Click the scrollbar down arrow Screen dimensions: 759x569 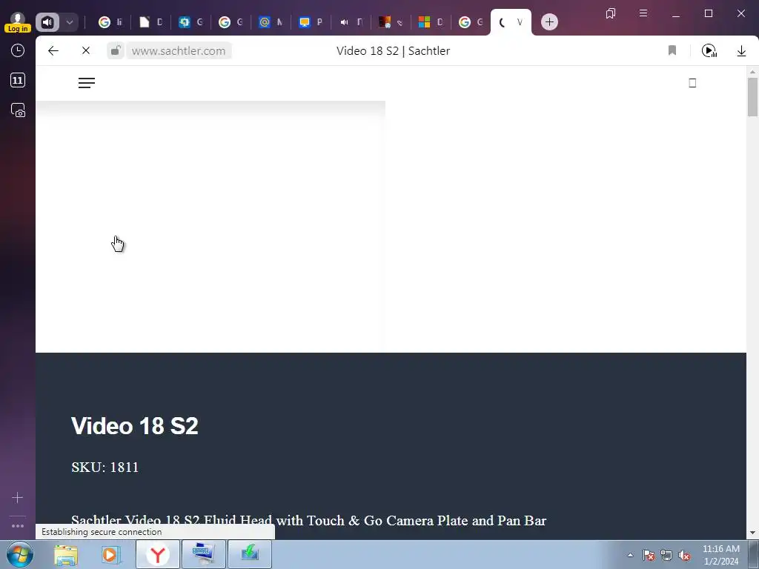[x=752, y=533]
